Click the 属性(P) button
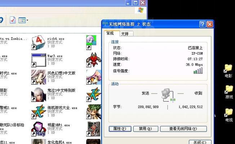 click(120, 129)
